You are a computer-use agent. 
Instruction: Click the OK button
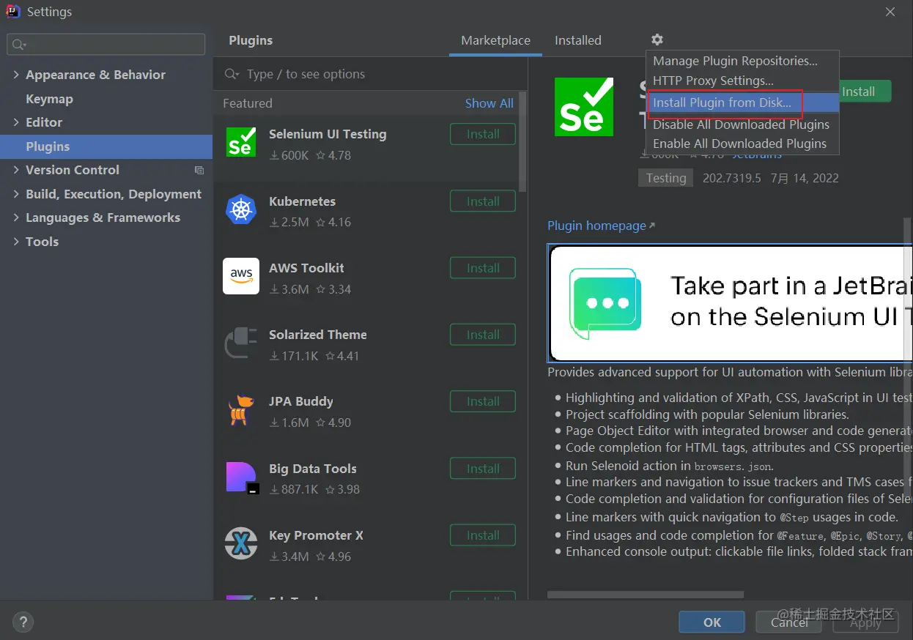(712, 622)
